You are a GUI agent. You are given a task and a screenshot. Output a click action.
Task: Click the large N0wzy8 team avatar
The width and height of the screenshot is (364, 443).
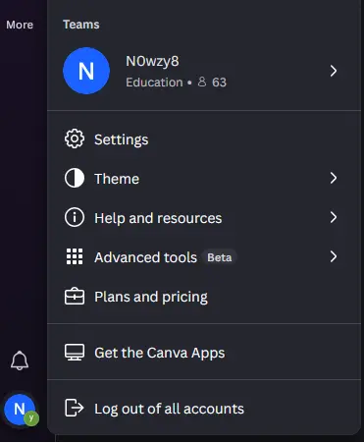point(86,71)
